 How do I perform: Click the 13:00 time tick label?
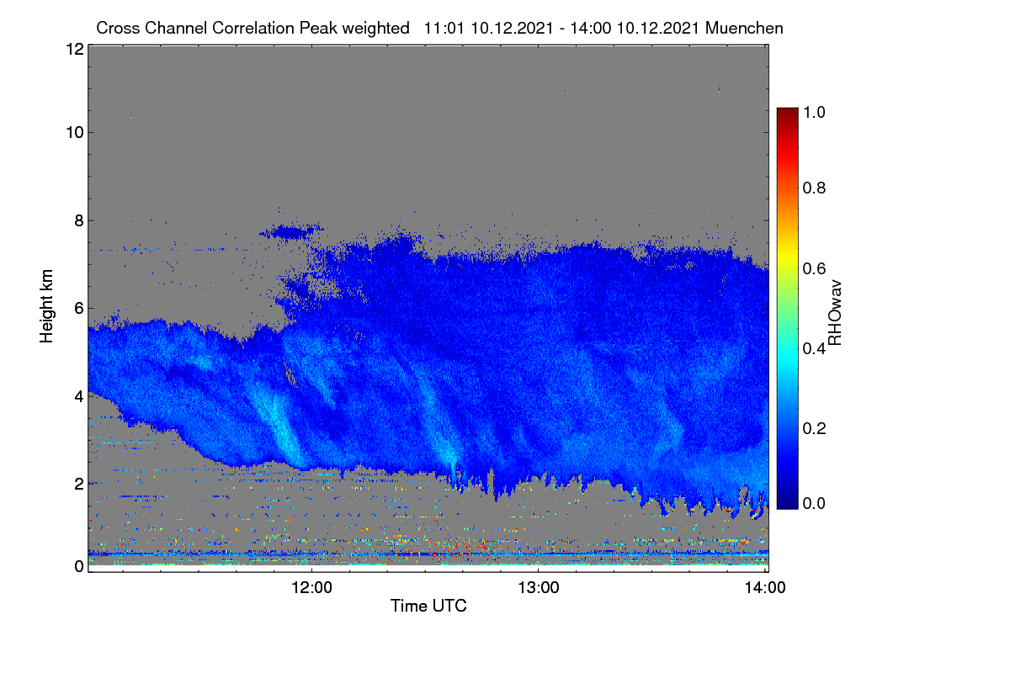click(539, 587)
